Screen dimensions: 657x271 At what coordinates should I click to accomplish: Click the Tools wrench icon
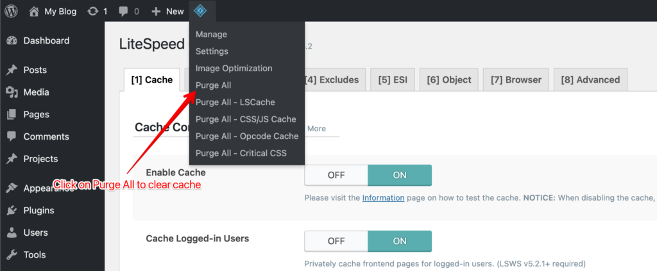pos(12,255)
